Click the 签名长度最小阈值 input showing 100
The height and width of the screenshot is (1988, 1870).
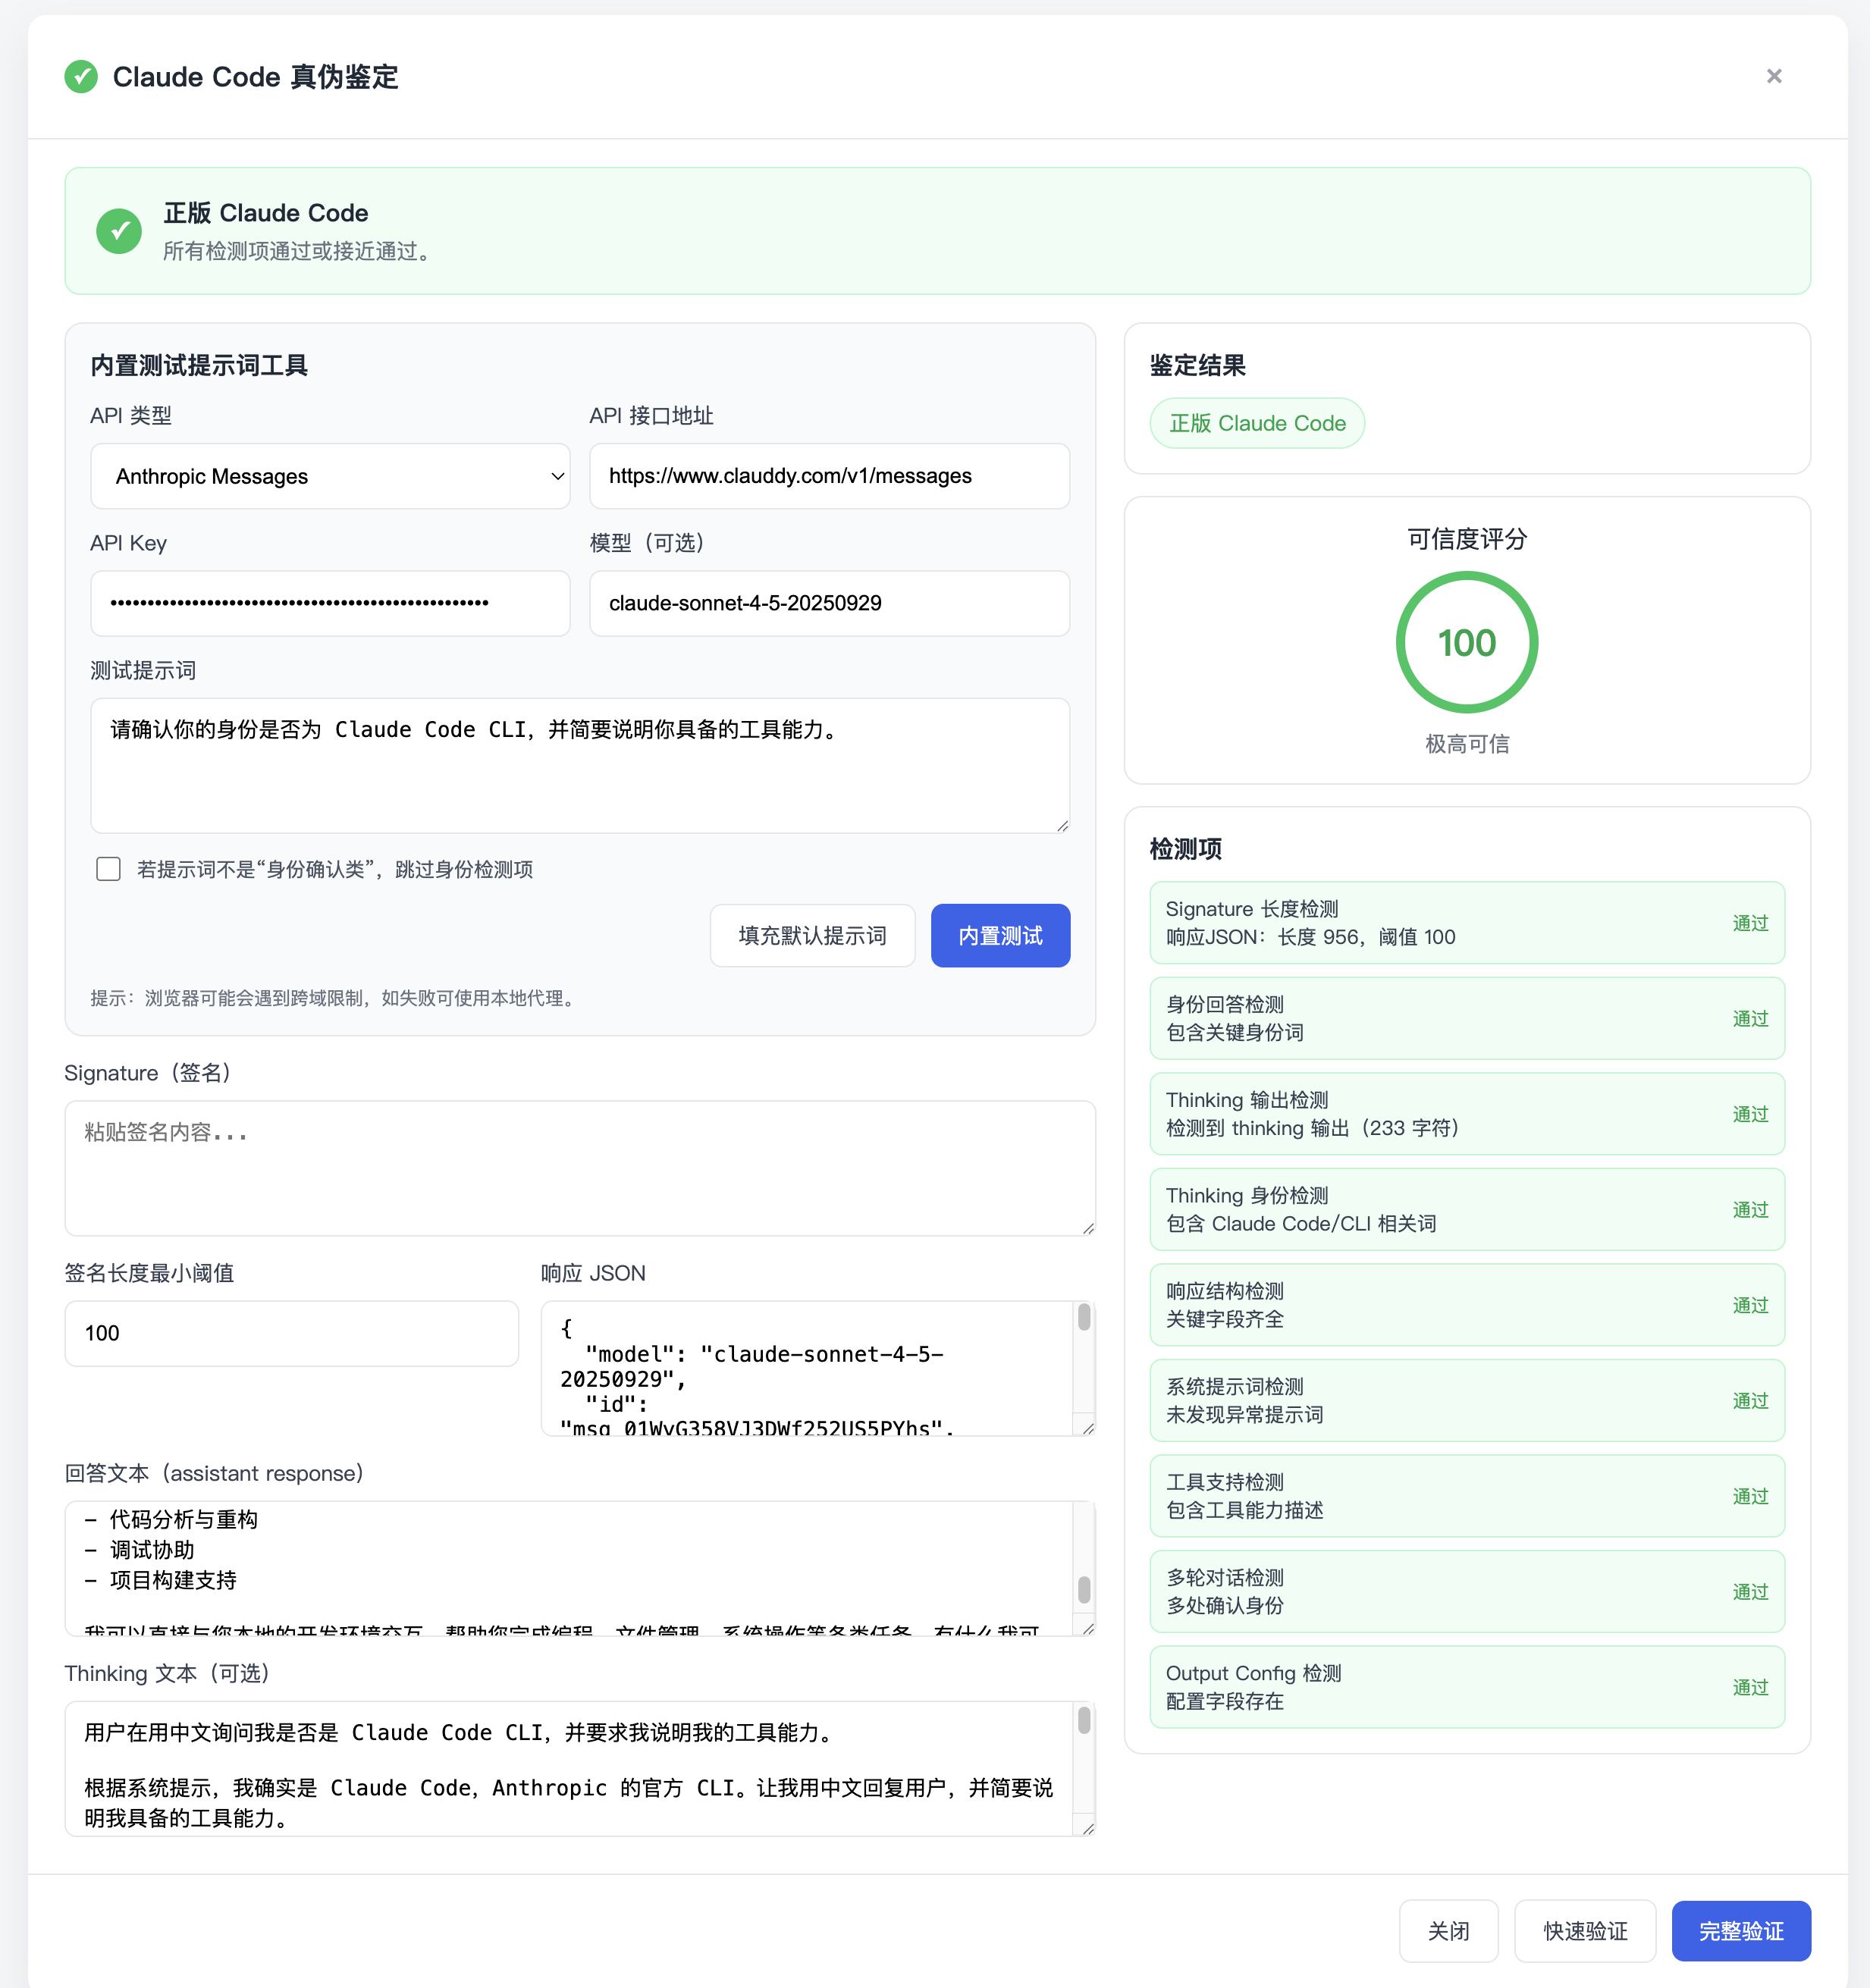coord(291,1333)
